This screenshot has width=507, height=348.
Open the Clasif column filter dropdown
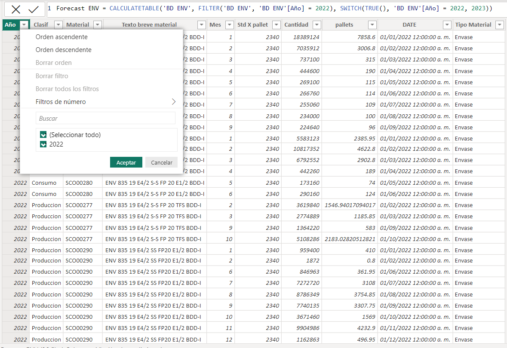click(x=58, y=24)
